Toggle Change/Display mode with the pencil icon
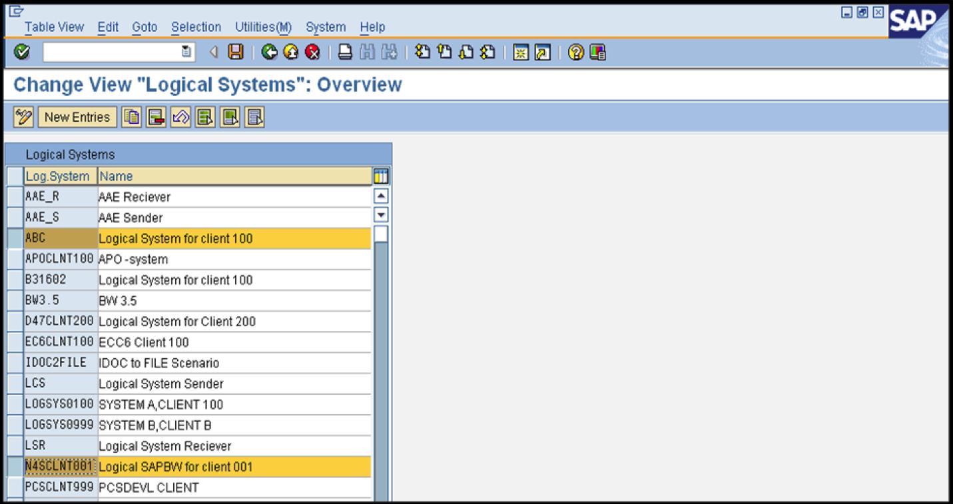Viewport: 953px width, 504px height. pos(23,117)
